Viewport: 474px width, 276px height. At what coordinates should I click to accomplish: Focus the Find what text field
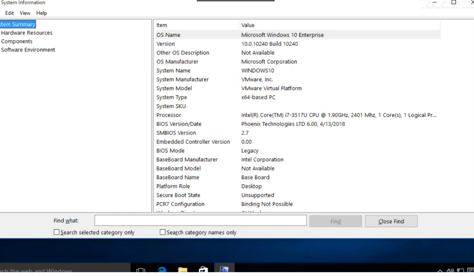tap(201, 220)
